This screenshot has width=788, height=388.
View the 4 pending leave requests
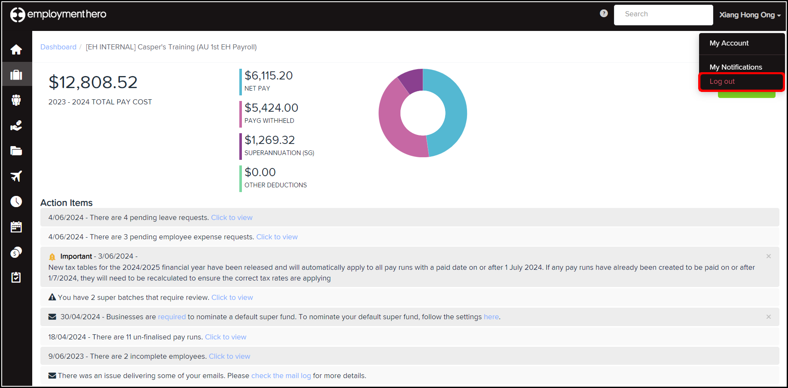[x=232, y=218]
